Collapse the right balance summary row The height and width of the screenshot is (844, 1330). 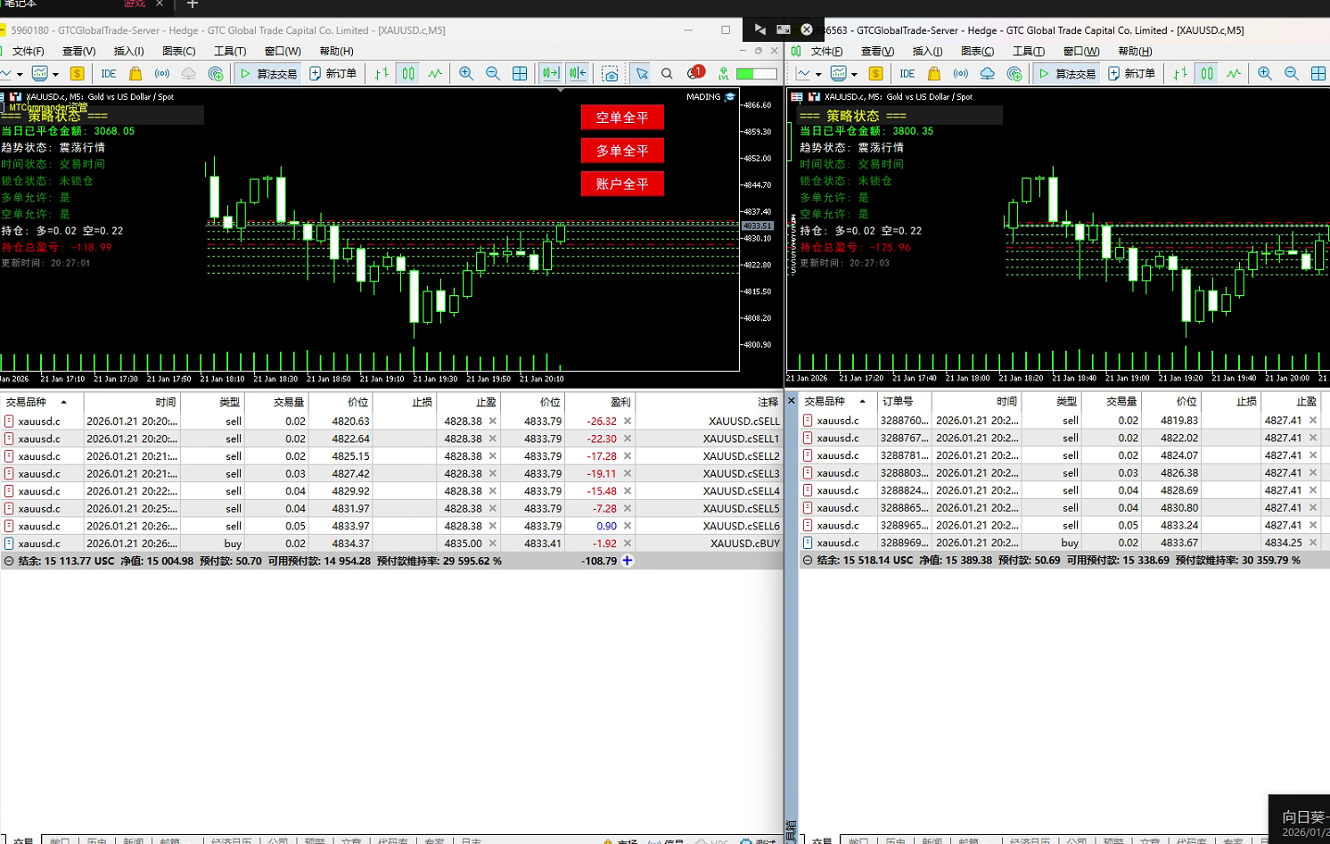(x=808, y=561)
